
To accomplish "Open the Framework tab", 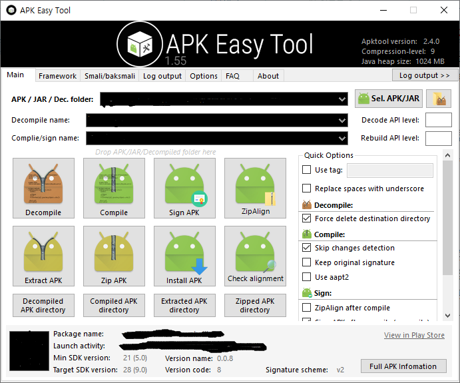I will [x=57, y=76].
